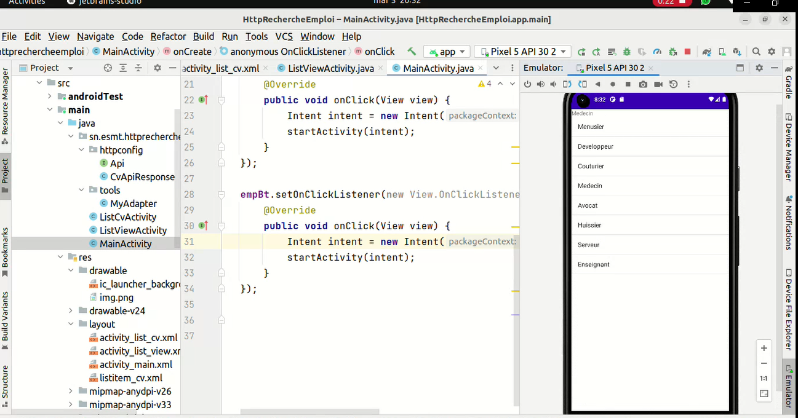Click Select Opened File target icon in Project panel

[x=108, y=68]
